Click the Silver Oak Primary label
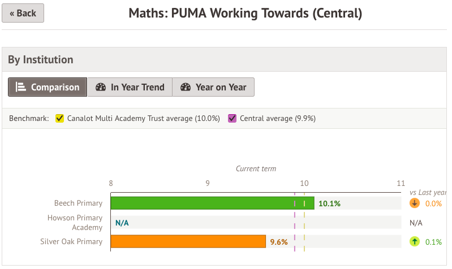This screenshot has width=452, height=269. pos(71,242)
